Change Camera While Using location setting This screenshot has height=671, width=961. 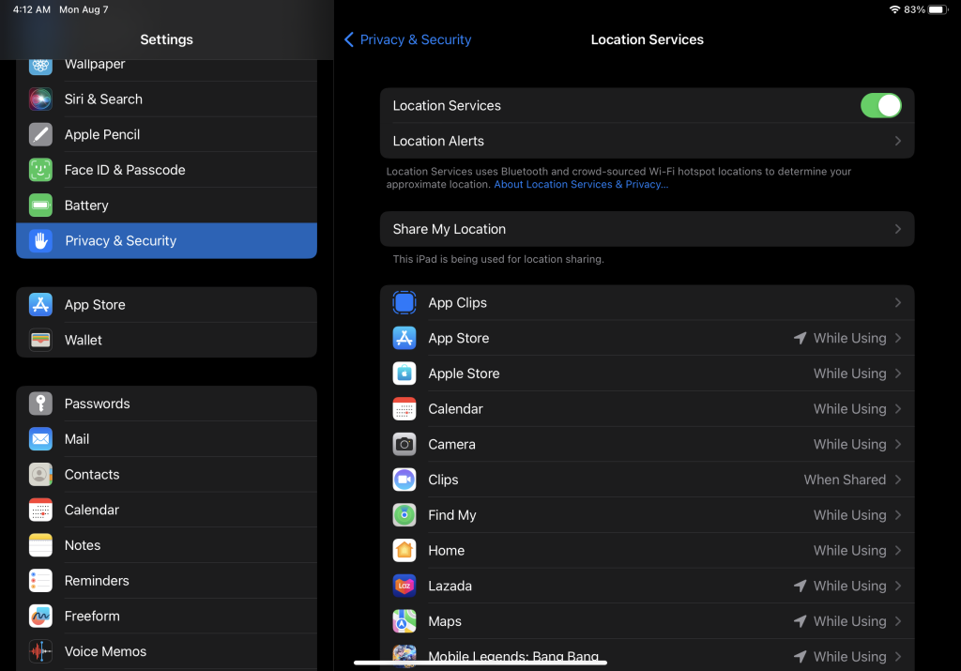coord(849,444)
